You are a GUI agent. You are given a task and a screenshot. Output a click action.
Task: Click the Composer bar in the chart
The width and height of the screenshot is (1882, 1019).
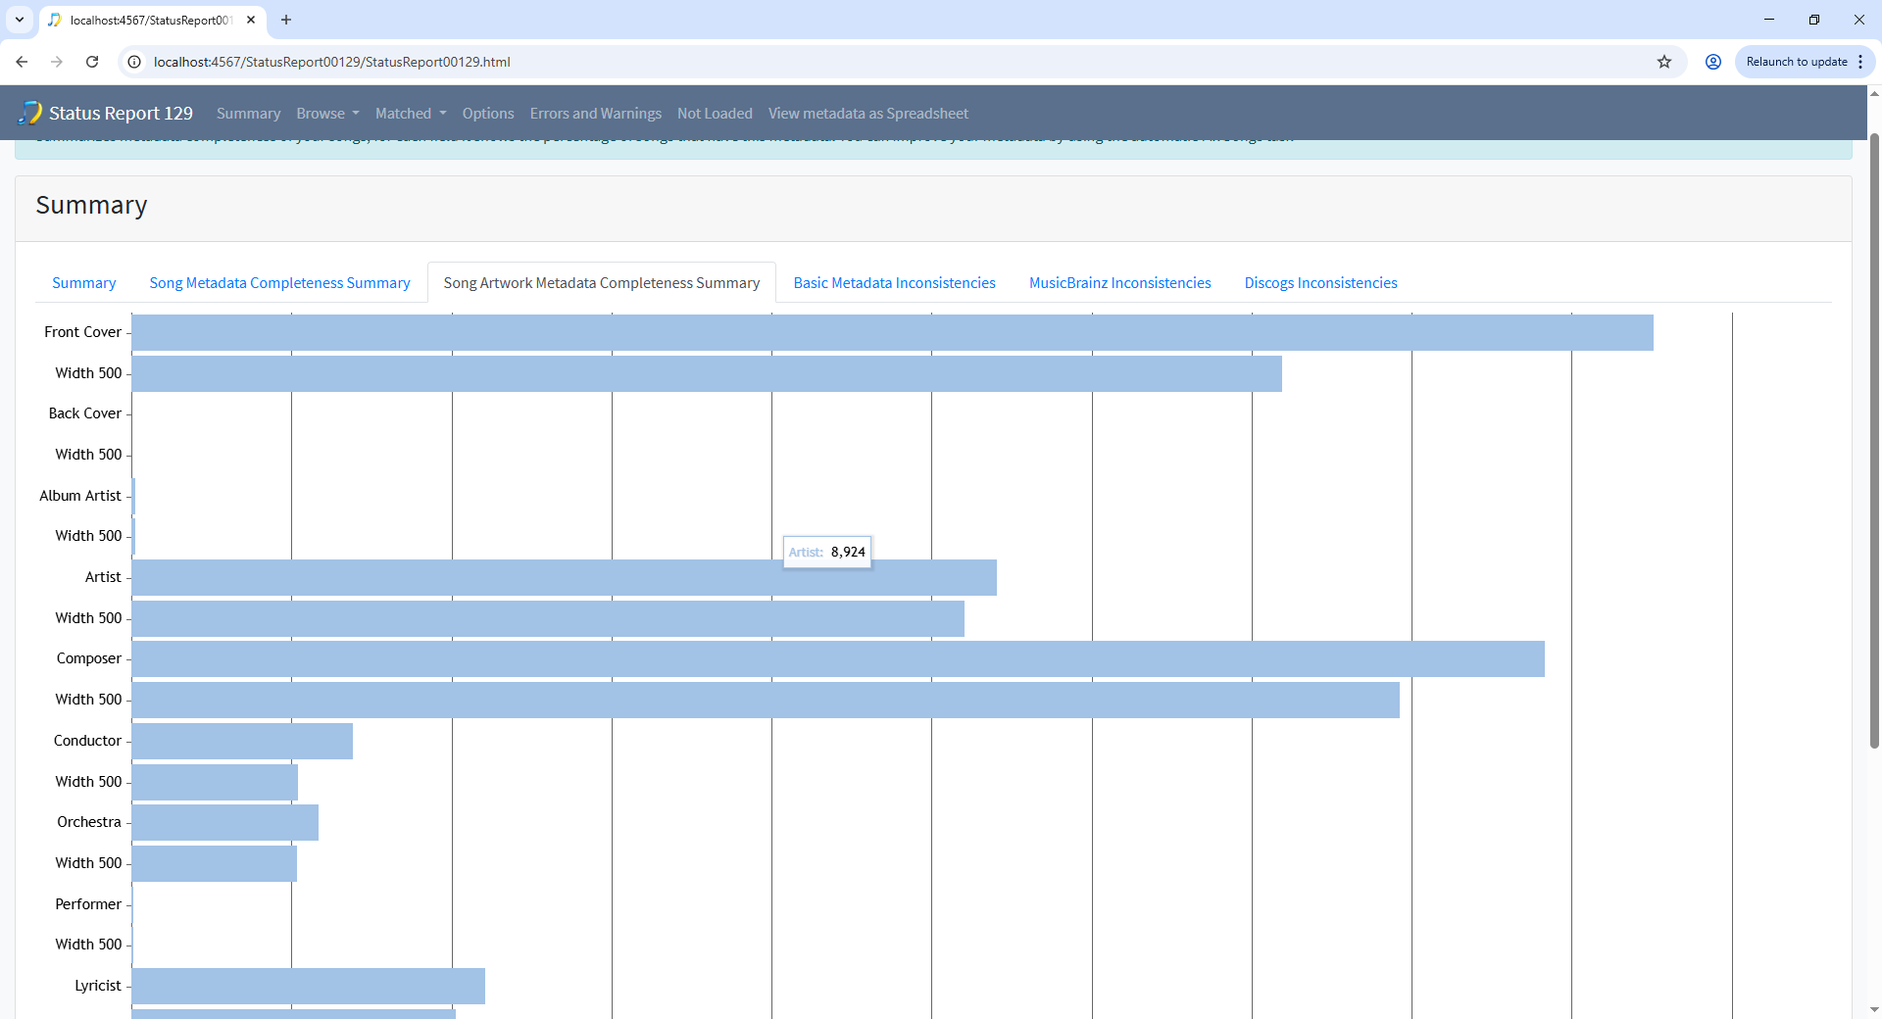point(837,658)
